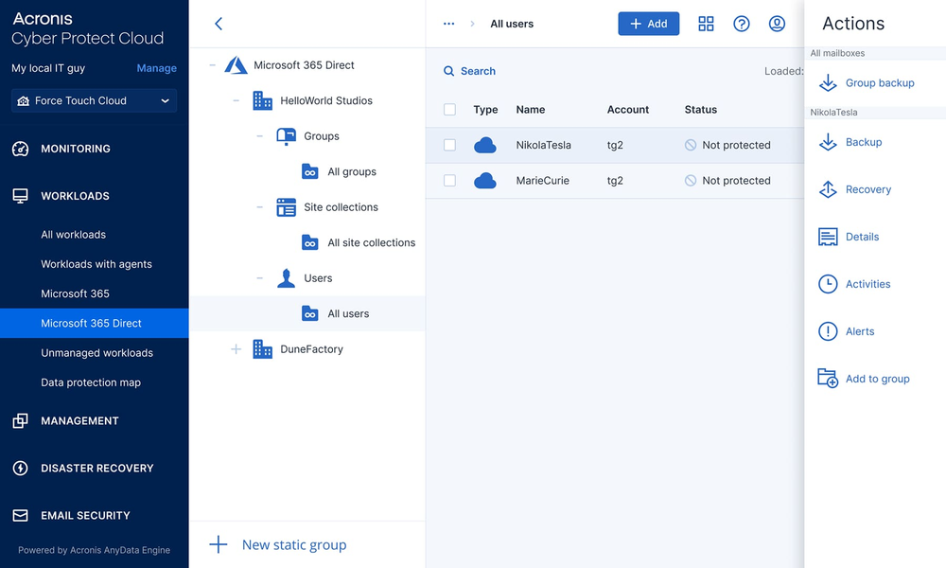
Task: Collapse the HelloWorld Studios tree node
Action: (x=236, y=100)
